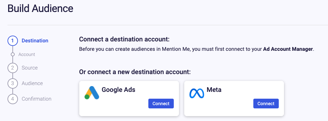Click the Google Ads card title
Screen dimensions: 328x121
[118, 90]
